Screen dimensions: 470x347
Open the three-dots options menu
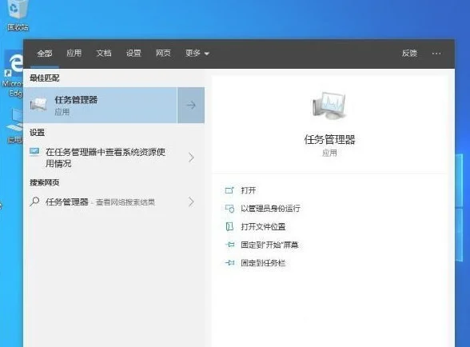436,54
